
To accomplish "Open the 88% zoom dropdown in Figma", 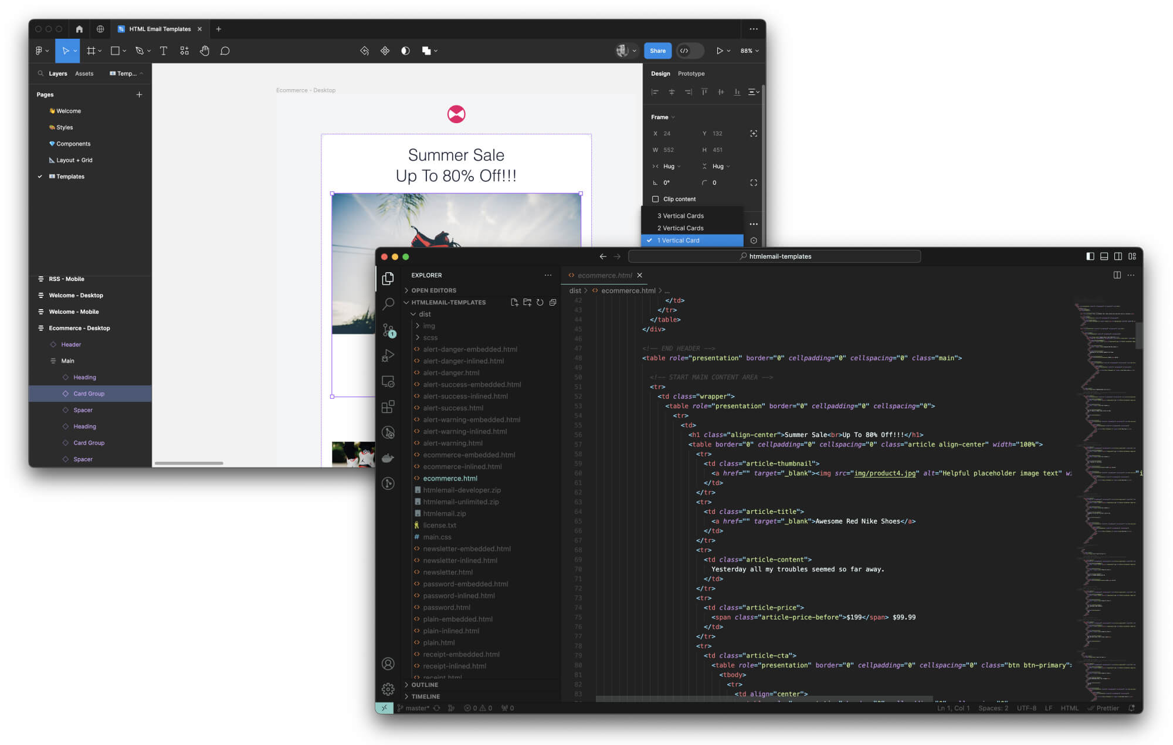I will 749,51.
